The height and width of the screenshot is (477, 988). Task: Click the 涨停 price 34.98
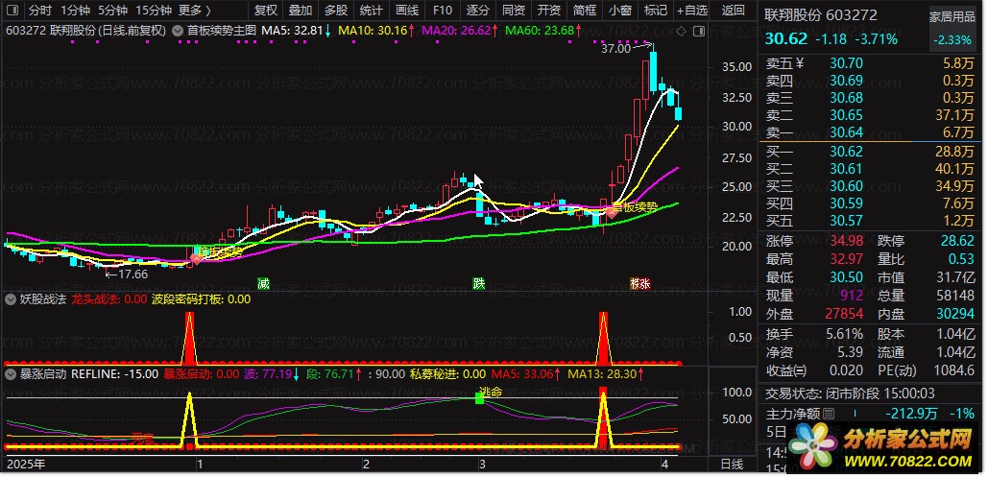pyautogui.click(x=846, y=241)
